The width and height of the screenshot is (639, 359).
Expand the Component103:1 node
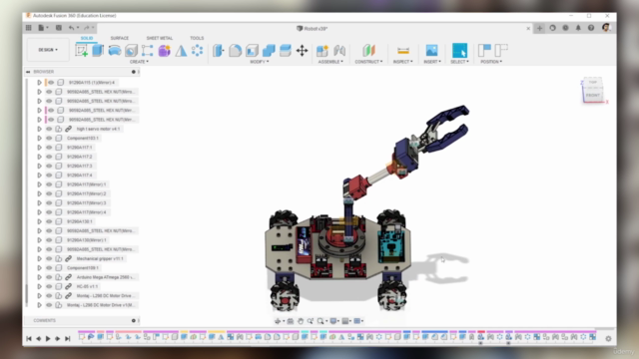[x=40, y=138]
